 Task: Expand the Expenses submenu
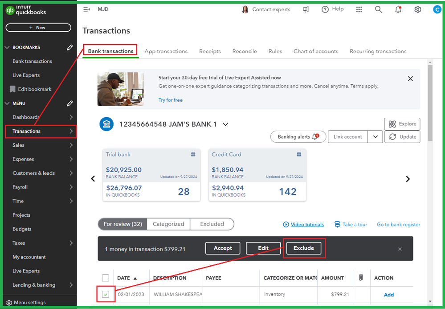[x=71, y=159]
